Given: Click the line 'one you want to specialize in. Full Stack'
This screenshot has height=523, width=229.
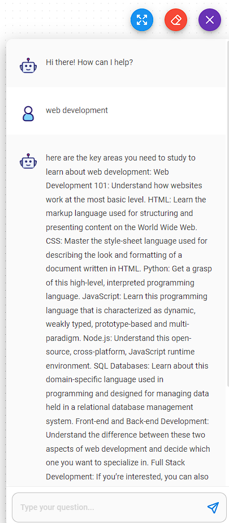Looking at the screenshot, I should pos(115,463).
